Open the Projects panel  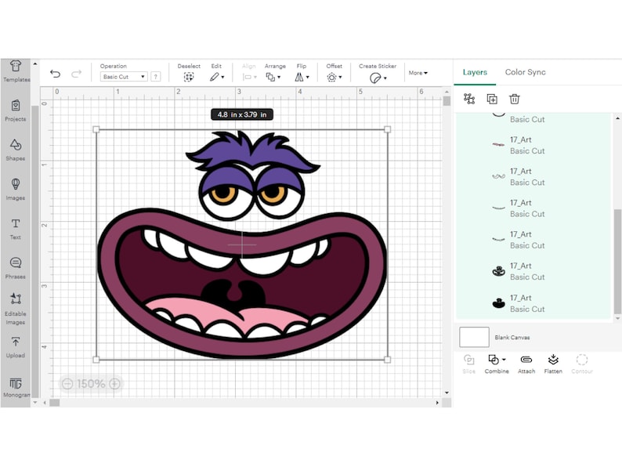pyautogui.click(x=16, y=110)
